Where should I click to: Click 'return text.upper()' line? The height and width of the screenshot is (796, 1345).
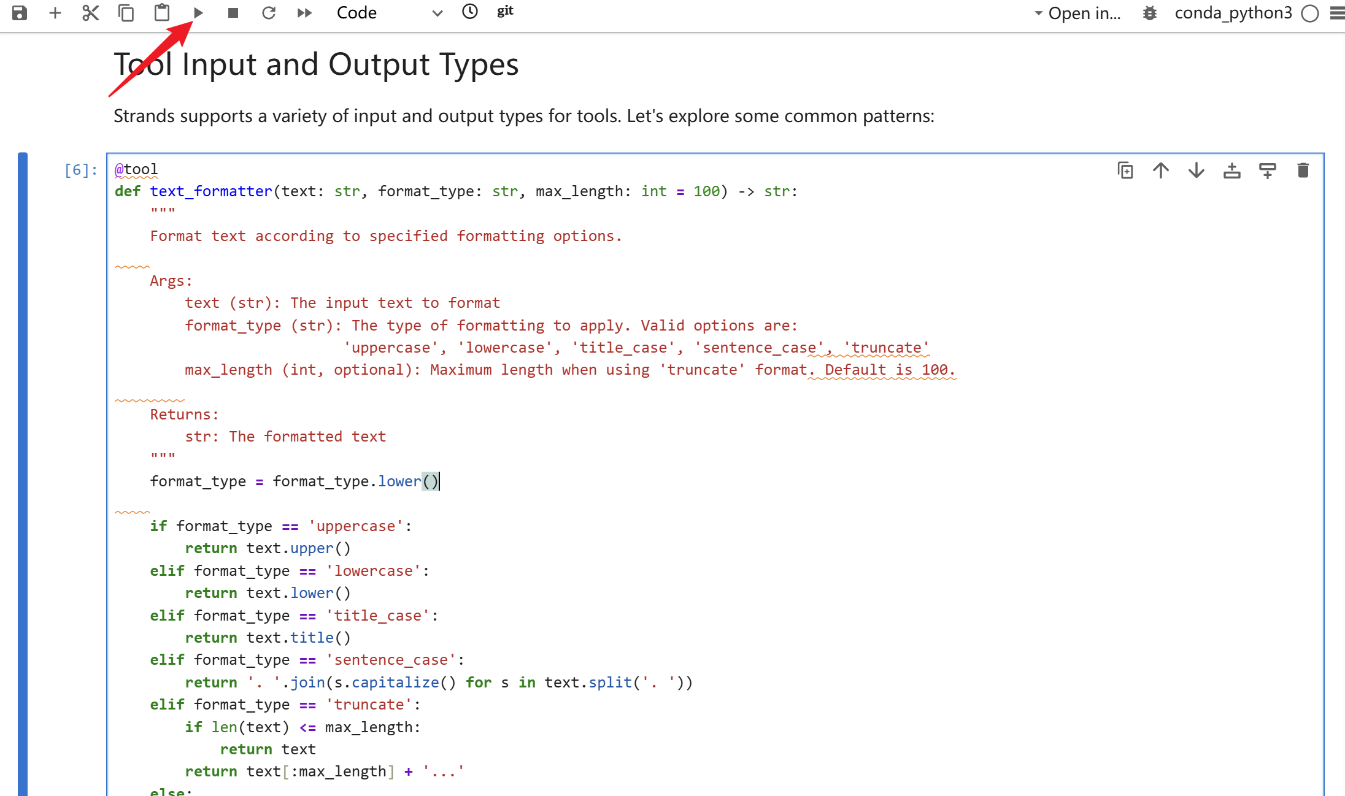click(268, 548)
